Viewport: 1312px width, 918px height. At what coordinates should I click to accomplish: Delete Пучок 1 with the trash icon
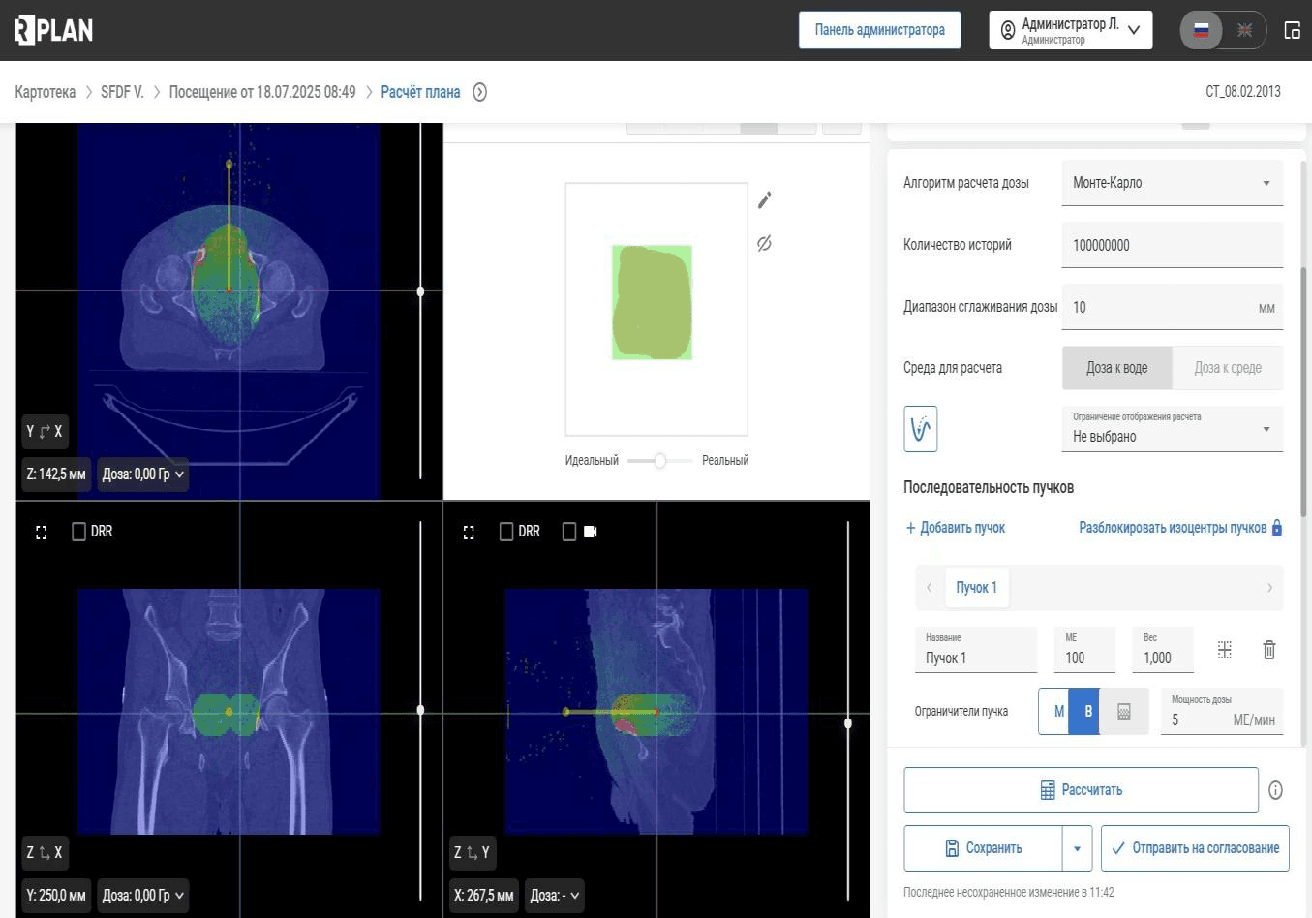click(1269, 650)
